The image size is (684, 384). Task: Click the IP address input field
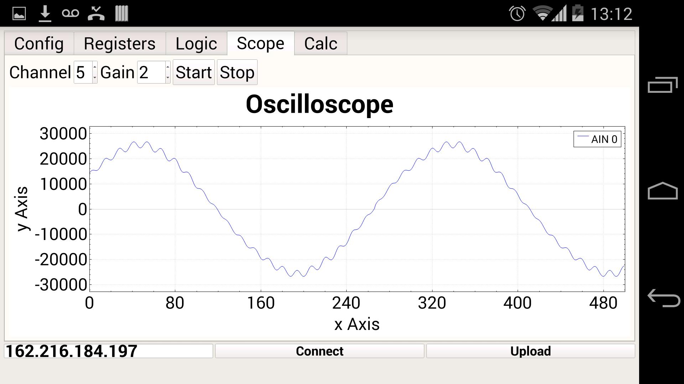(x=108, y=351)
